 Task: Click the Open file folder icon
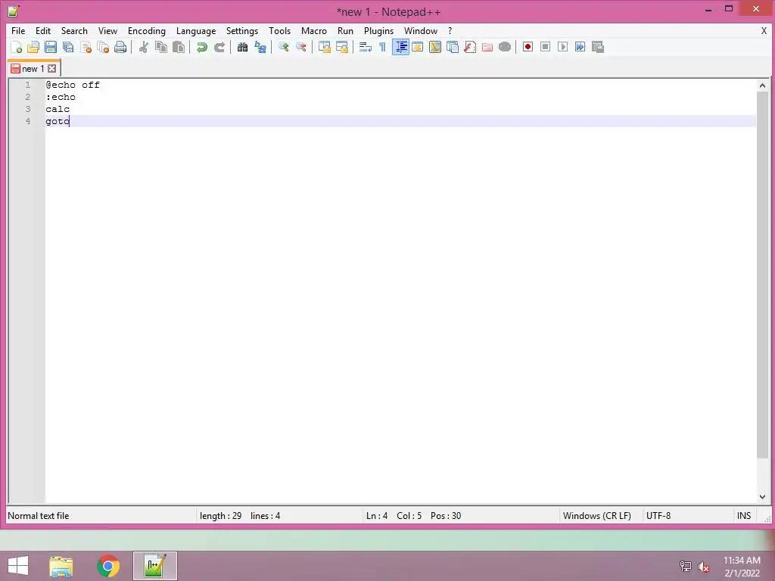click(x=33, y=47)
